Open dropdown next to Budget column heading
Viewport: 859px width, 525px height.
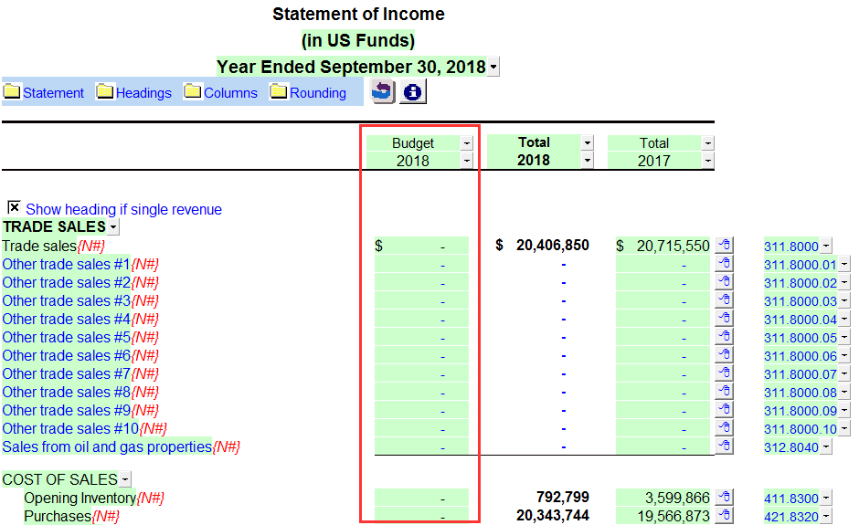coord(467,142)
